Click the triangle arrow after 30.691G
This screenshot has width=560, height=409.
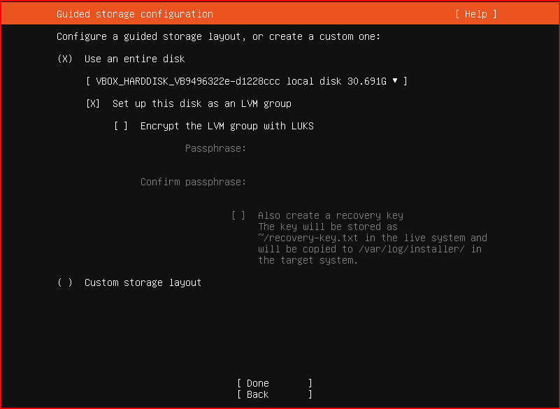pos(395,80)
